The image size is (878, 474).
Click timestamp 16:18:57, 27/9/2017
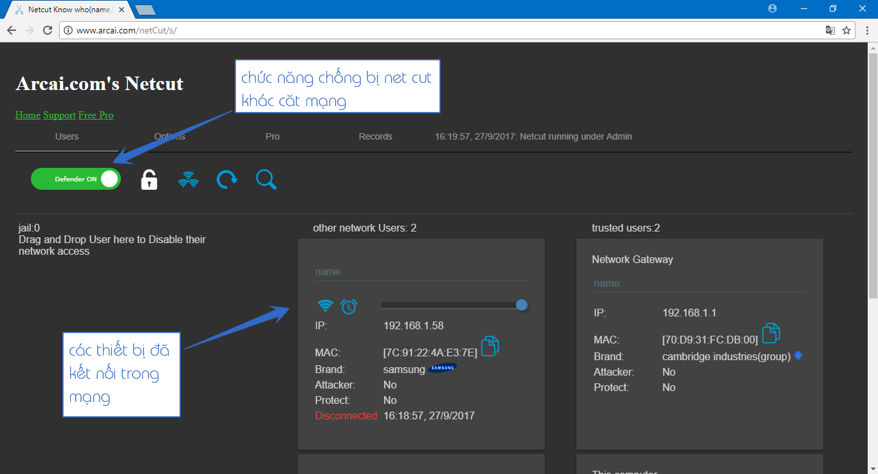coord(429,415)
